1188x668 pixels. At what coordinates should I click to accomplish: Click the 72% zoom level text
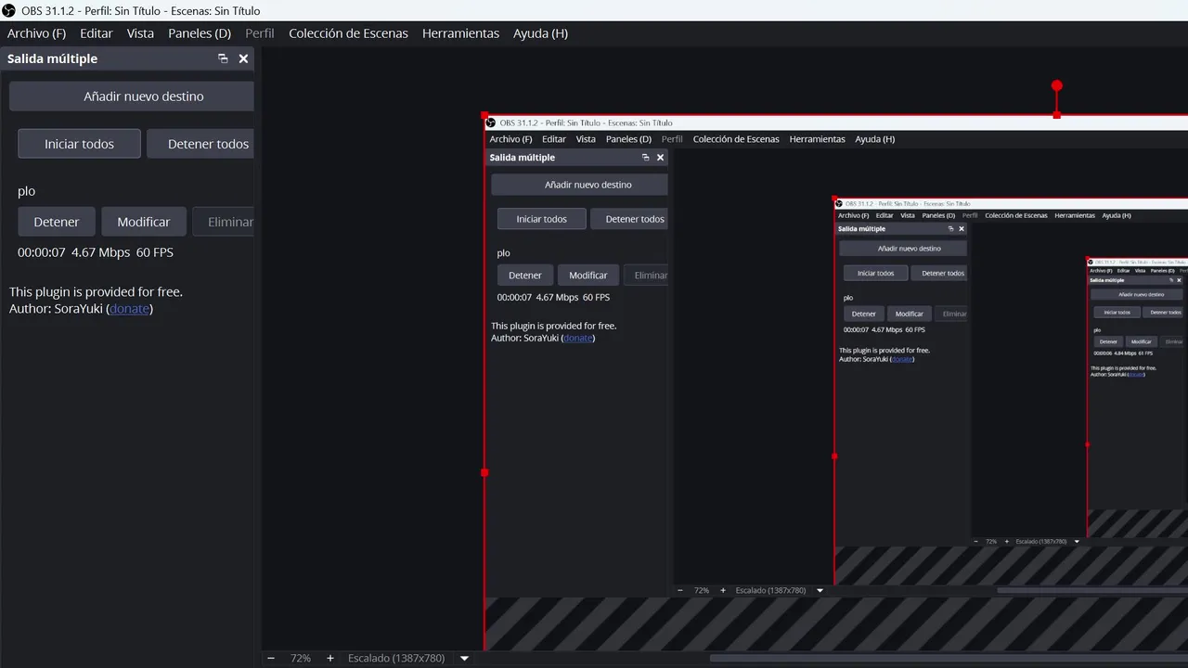click(x=301, y=658)
